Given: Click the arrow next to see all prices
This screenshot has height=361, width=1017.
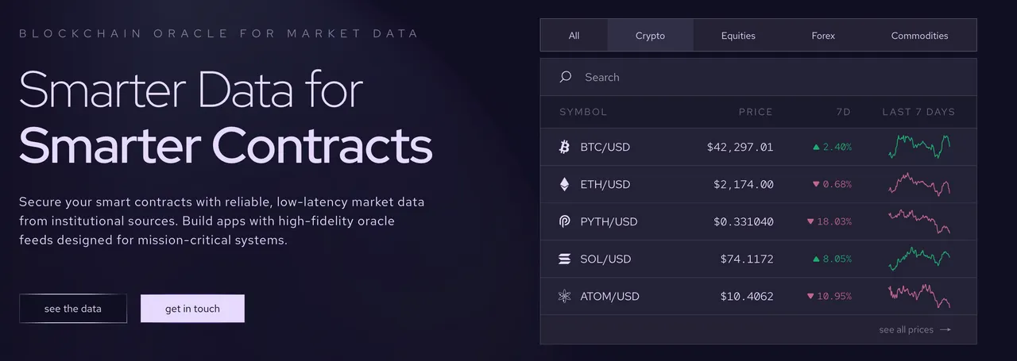Looking at the screenshot, I should pyautogui.click(x=945, y=329).
